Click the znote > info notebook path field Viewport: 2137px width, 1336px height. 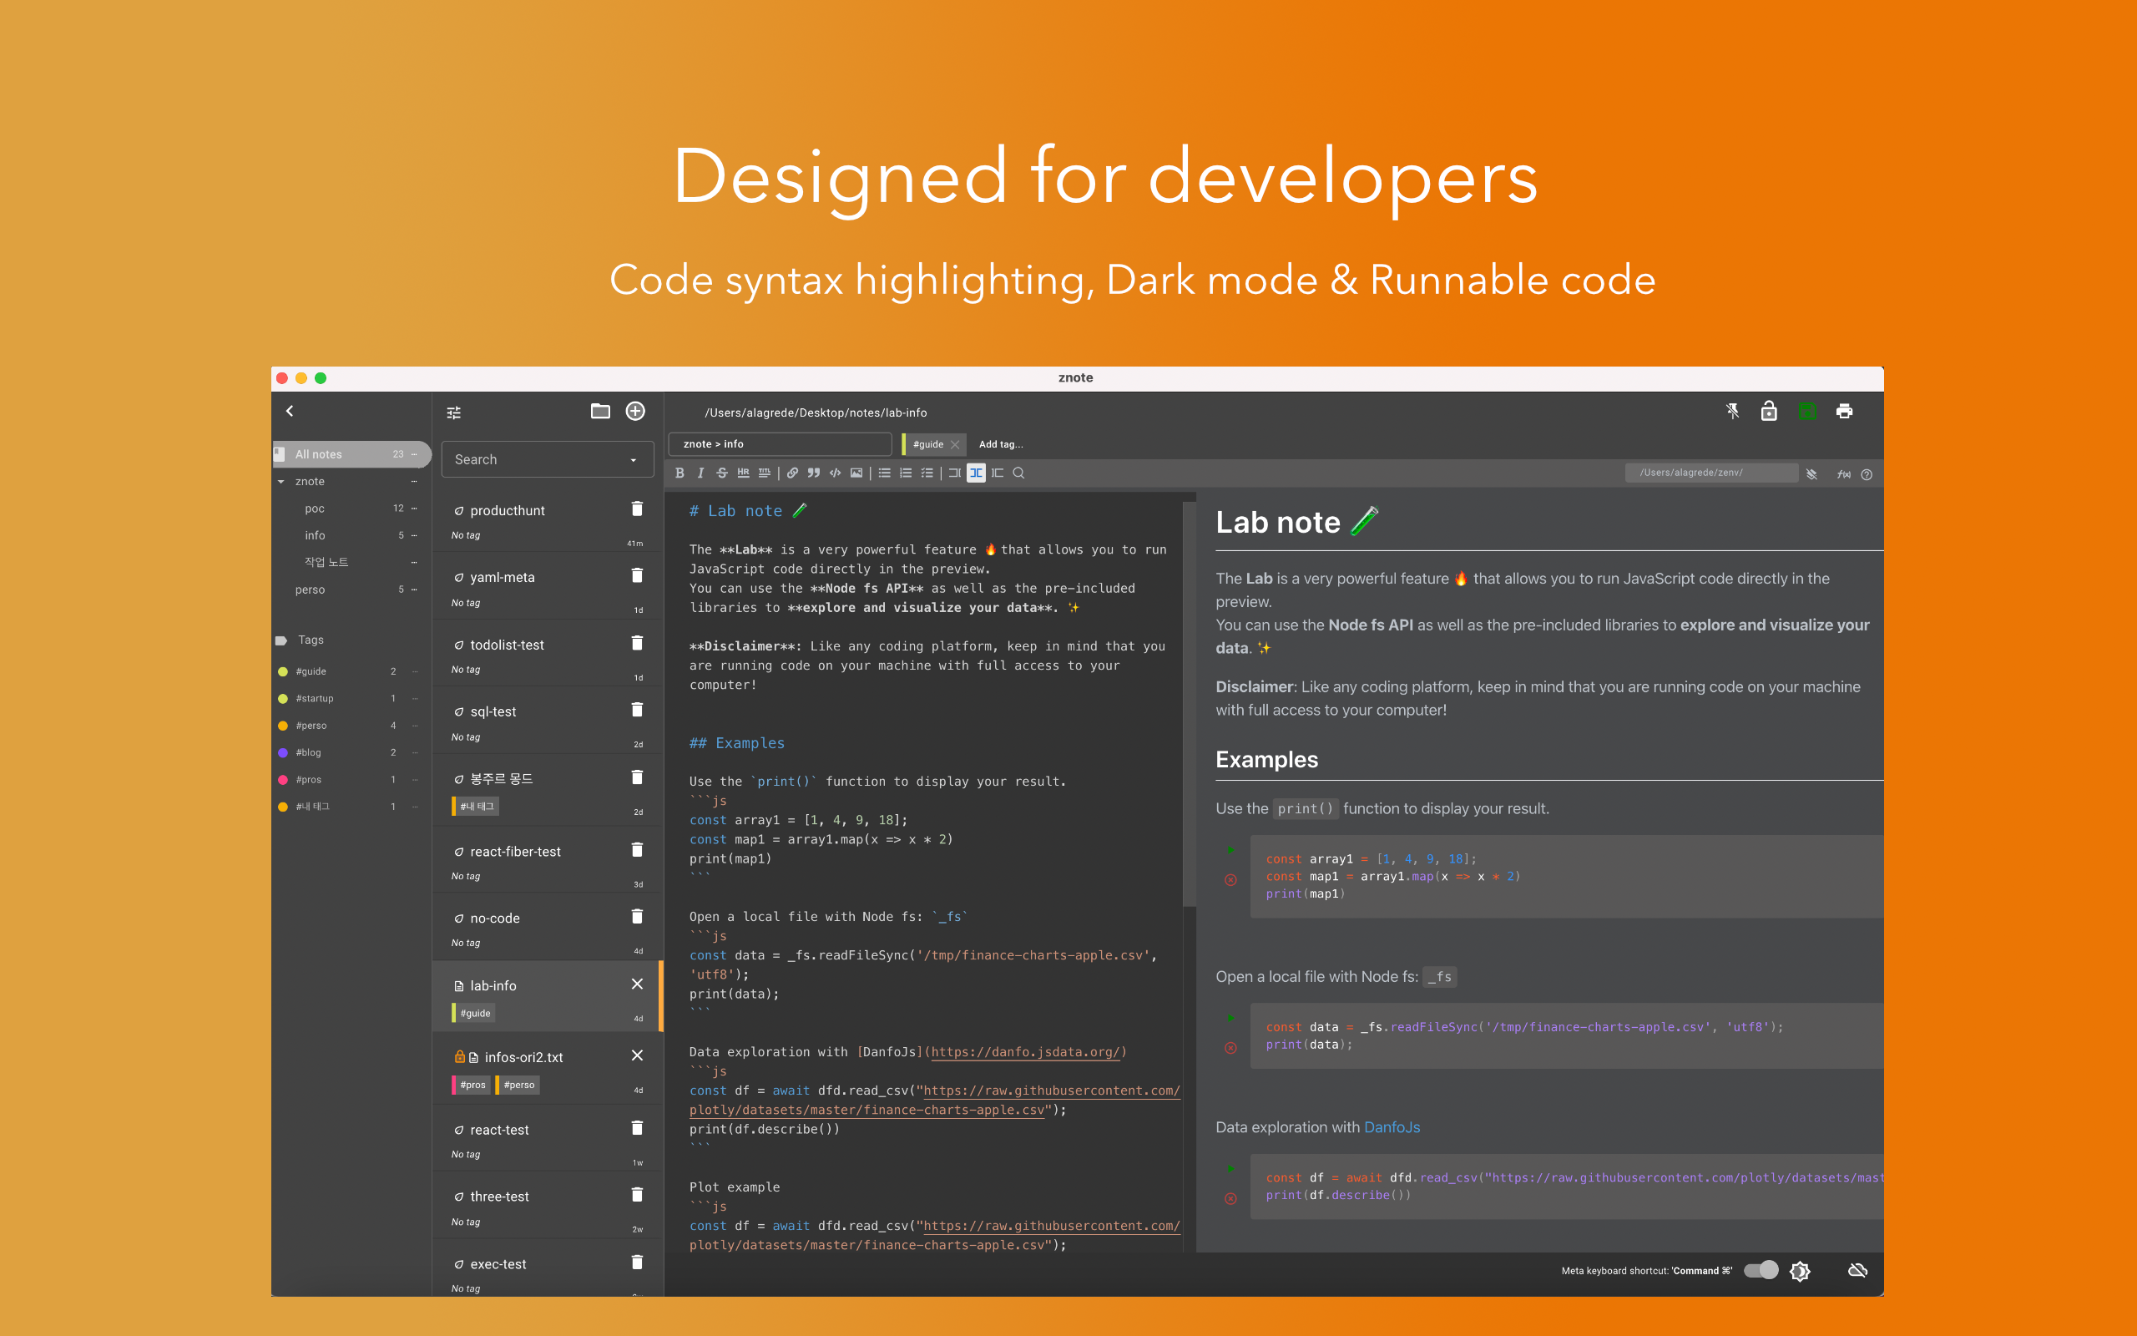pyautogui.click(x=781, y=444)
